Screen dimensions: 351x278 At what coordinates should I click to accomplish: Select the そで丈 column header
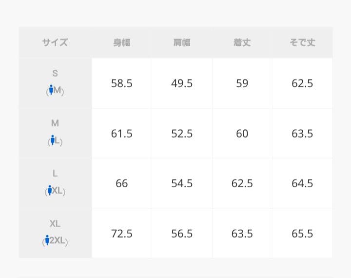coord(302,42)
